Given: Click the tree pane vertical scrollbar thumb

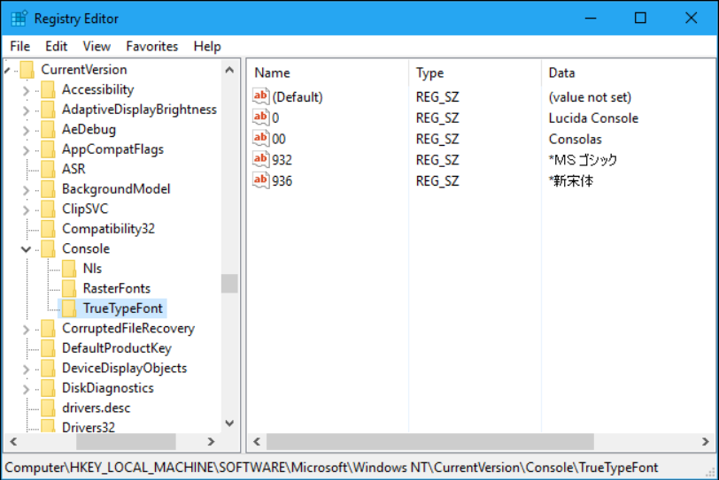Looking at the screenshot, I should (229, 284).
